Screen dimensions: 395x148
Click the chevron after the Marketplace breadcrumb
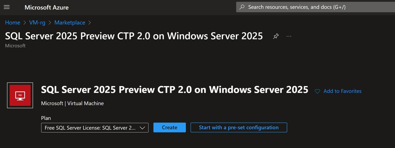[89, 23]
